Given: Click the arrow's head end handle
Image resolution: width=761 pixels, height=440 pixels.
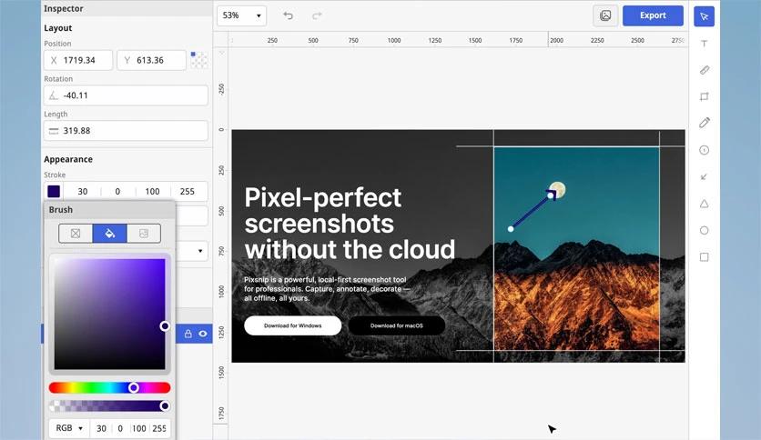Looking at the screenshot, I should [551, 195].
